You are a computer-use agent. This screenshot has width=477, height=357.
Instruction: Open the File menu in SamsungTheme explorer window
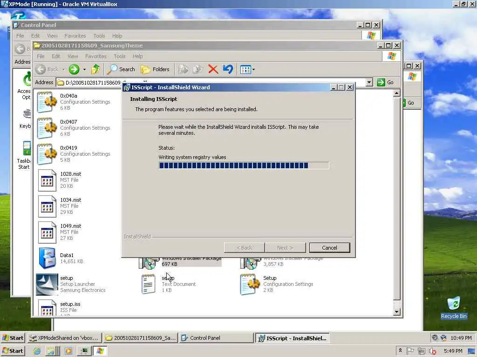point(41,56)
